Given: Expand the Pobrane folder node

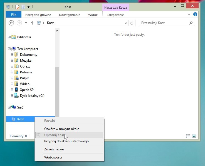Looking at the screenshot, I should [12, 72].
